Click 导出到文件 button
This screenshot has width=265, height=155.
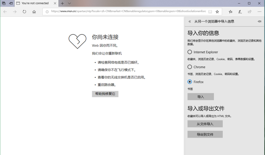click(205, 134)
